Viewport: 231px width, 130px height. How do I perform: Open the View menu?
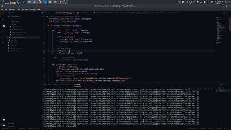tap(18, 9)
